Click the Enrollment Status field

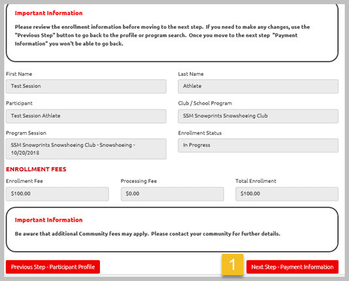tap(258, 146)
